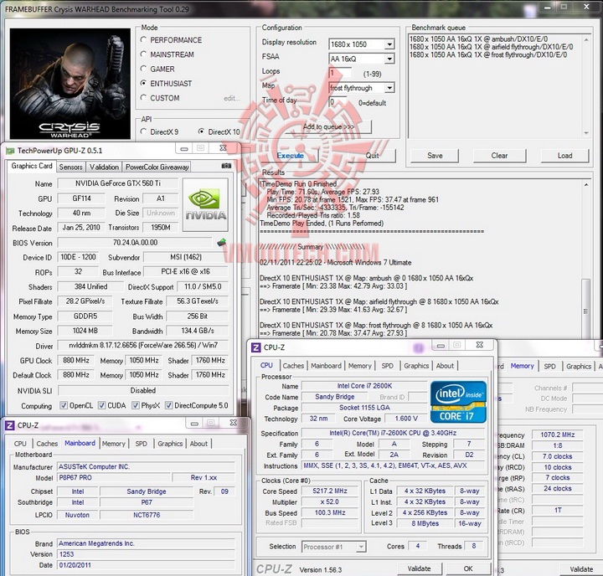The image size is (603, 576).
Task: Click the Crysis Warhead cover thumbnail
Action: coord(70,84)
